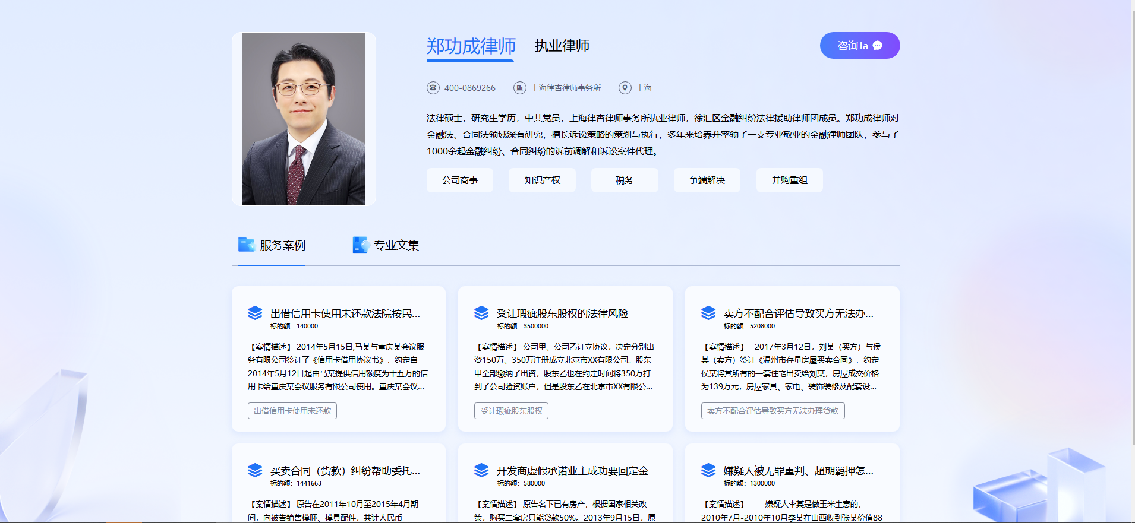Click the law firm building icon
Image resolution: width=1135 pixels, height=523 pixels.
519,88
